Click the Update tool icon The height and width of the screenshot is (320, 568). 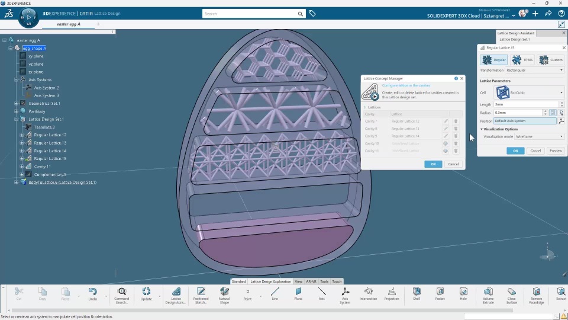tap(146, 294)
